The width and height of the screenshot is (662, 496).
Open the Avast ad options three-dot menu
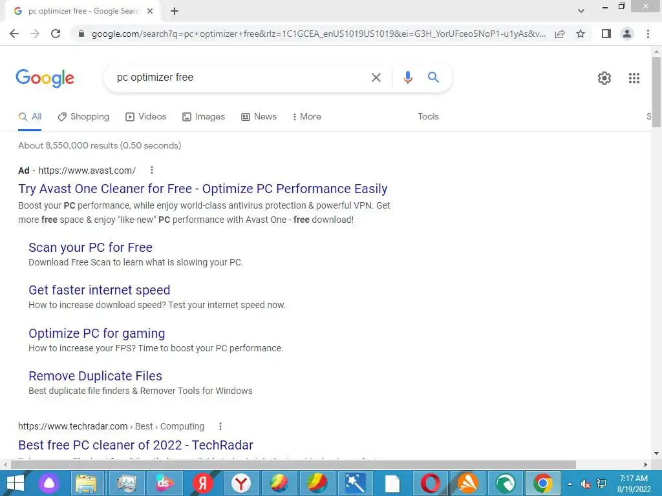pyautogui.click(x=151, y=170)
